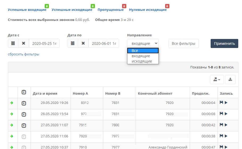Click playlist icon for 29.05.2020 19:26 call
The width and height of the screenshot is (242, 149).
coord(24,103)
